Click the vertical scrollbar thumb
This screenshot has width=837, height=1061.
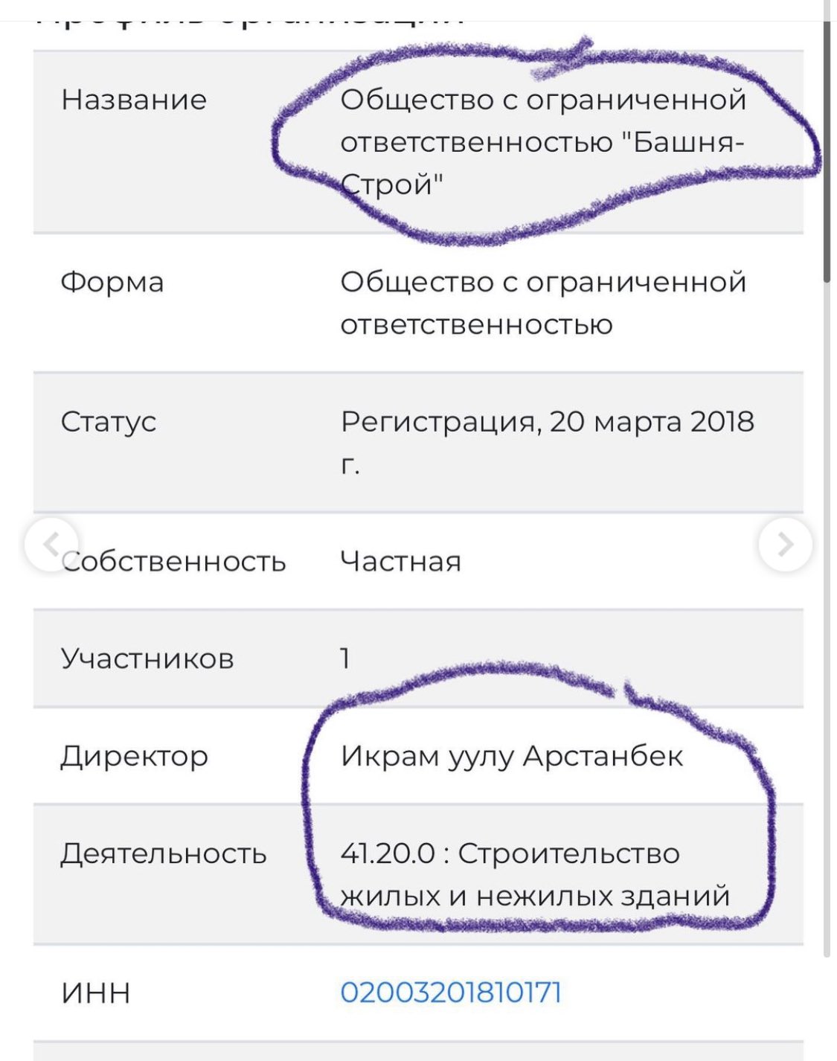[x=827, y=149]
